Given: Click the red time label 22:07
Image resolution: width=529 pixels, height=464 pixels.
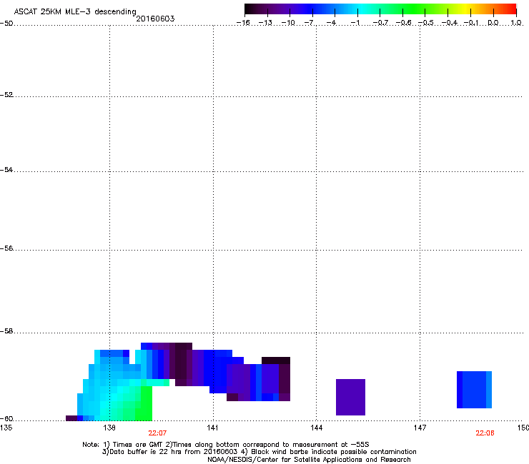Looking at the screenshot, I should click(x=157, y=433).
